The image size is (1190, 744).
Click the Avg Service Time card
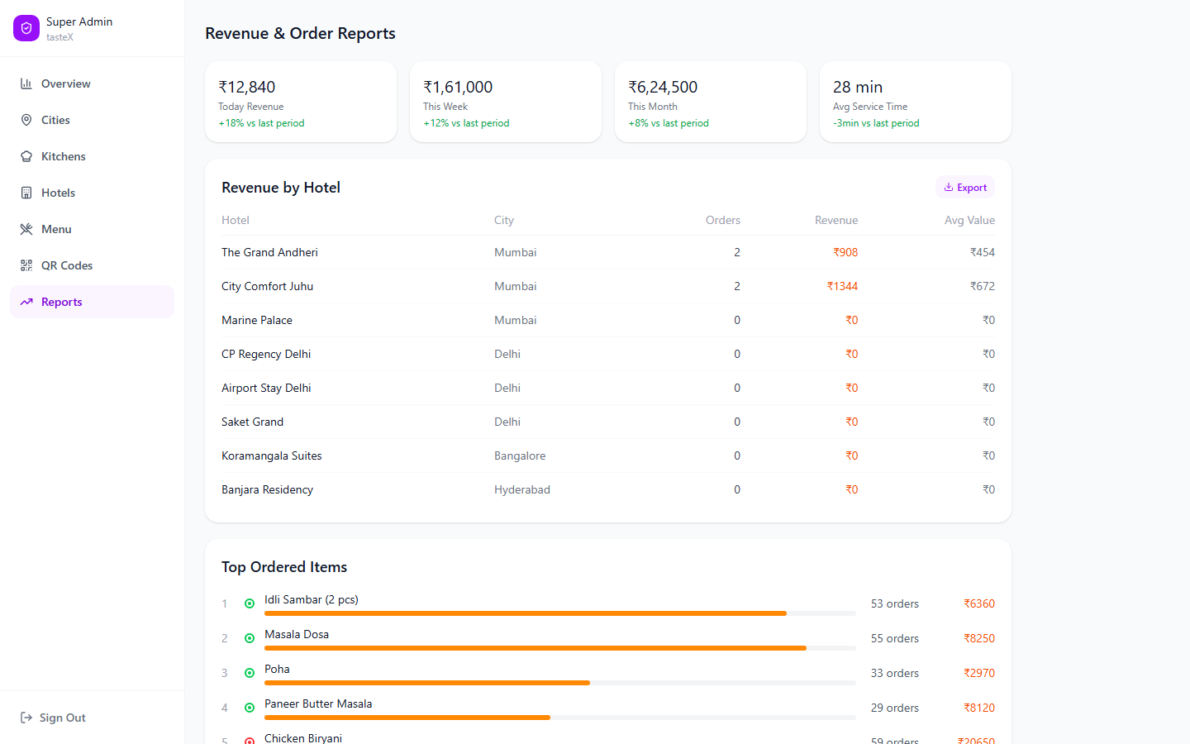[x=916, y=102]
